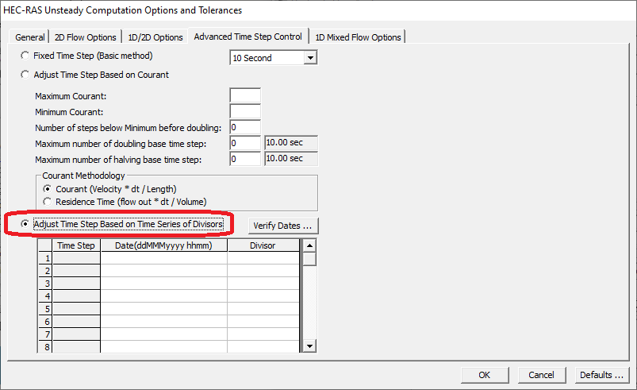Click OK to confirm options

coord(485,375)
